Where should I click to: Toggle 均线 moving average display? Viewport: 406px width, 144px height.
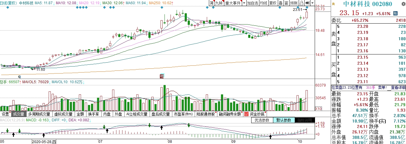[264, 3]
